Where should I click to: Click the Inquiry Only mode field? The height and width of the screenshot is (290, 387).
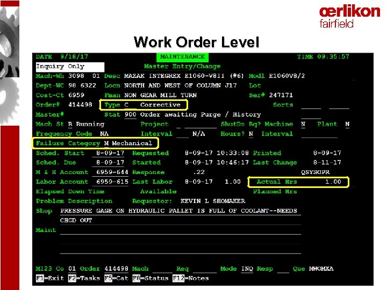[x=70, y=67]
